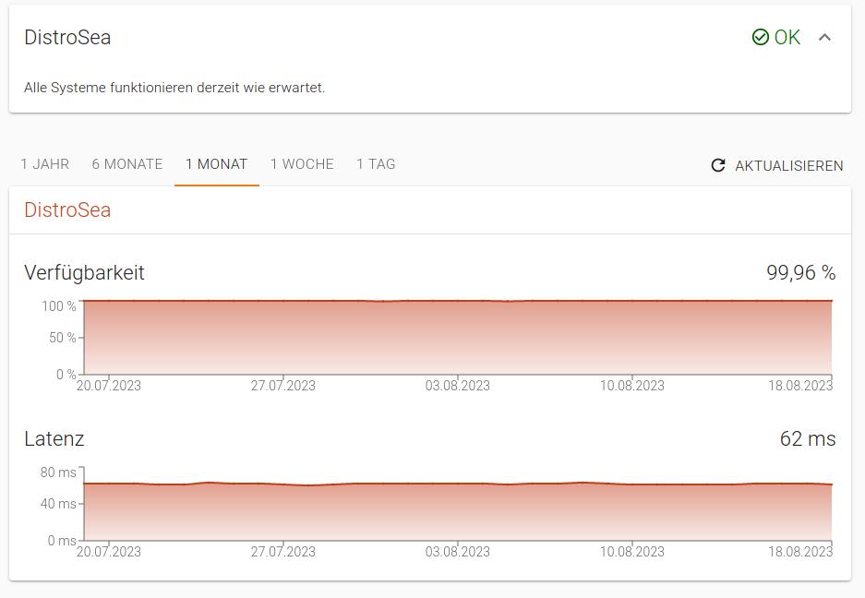Screen dimensions: 865x598
Task: Click the Latenz heading
Action: point(54,438)
